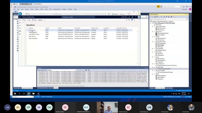
Task: Click Solution Explorer Properties wrench icon
Action: (171, 17)
